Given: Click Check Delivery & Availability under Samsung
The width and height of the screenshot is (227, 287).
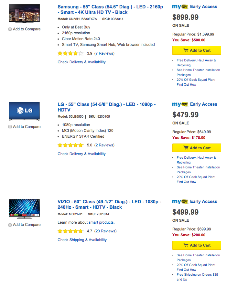Looking at the screenshot, I should (81, 62).
